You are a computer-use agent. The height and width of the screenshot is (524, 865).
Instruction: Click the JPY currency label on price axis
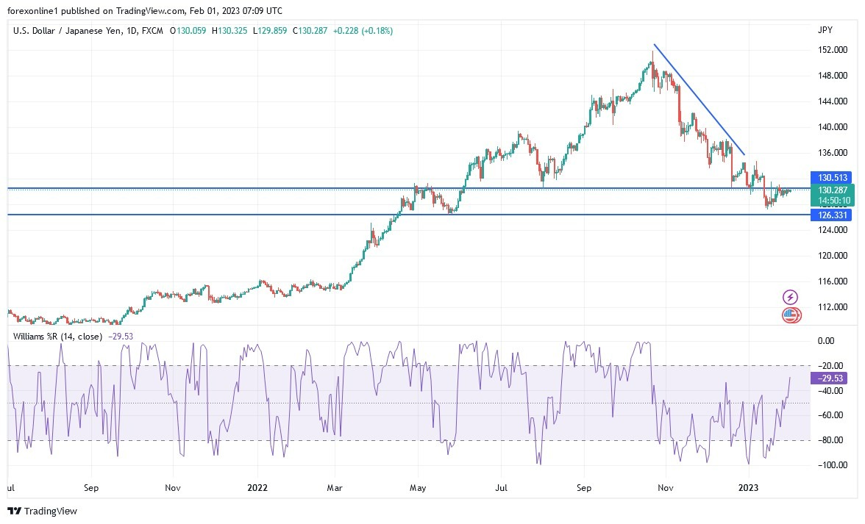coord(825,30)
